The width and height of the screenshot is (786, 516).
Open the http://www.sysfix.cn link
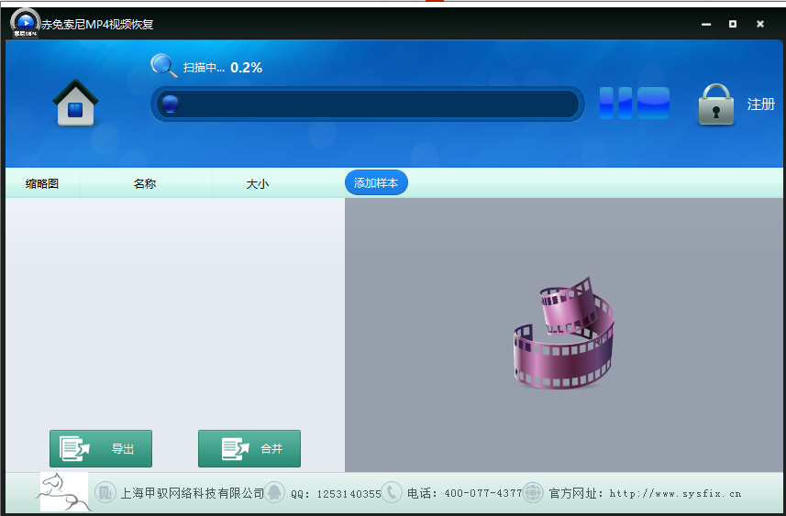point(675,493)
